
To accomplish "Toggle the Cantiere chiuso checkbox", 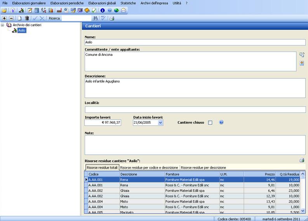I will [x=210, y=123].
